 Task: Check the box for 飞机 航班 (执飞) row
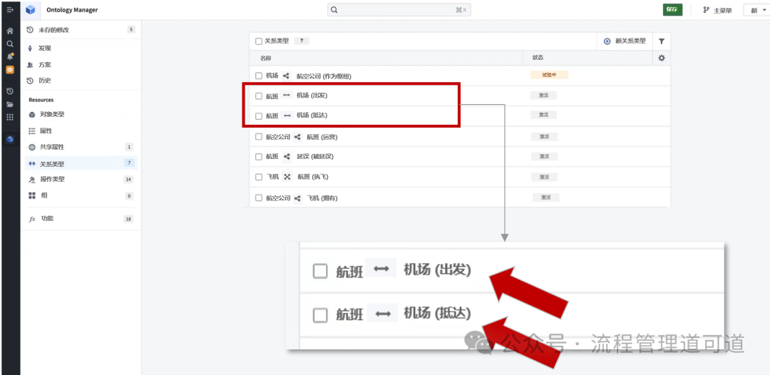click(x=259, y=177)
